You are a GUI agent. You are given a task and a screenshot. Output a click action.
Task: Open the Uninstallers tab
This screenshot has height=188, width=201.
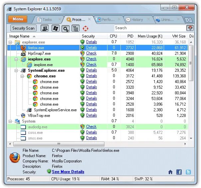tap(167, 20)
